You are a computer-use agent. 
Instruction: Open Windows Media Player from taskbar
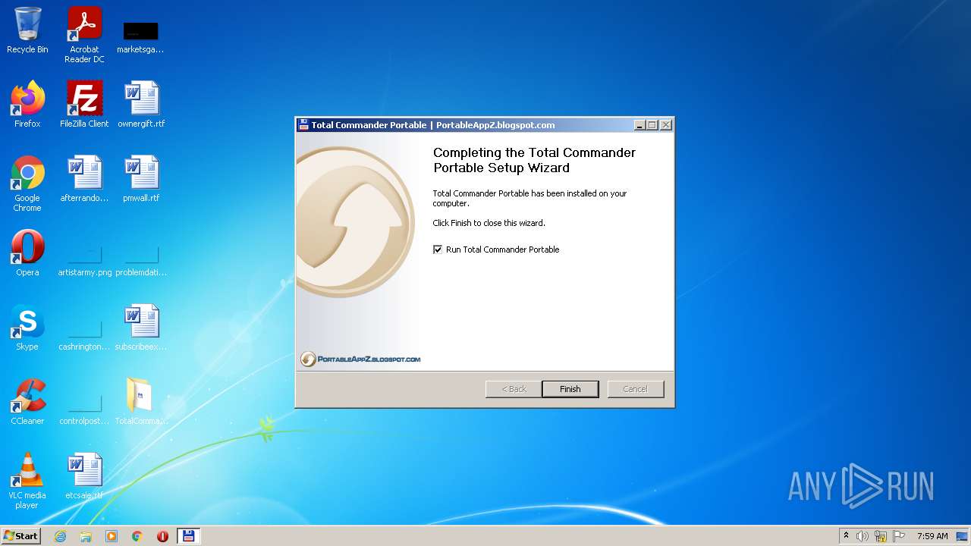112,536
